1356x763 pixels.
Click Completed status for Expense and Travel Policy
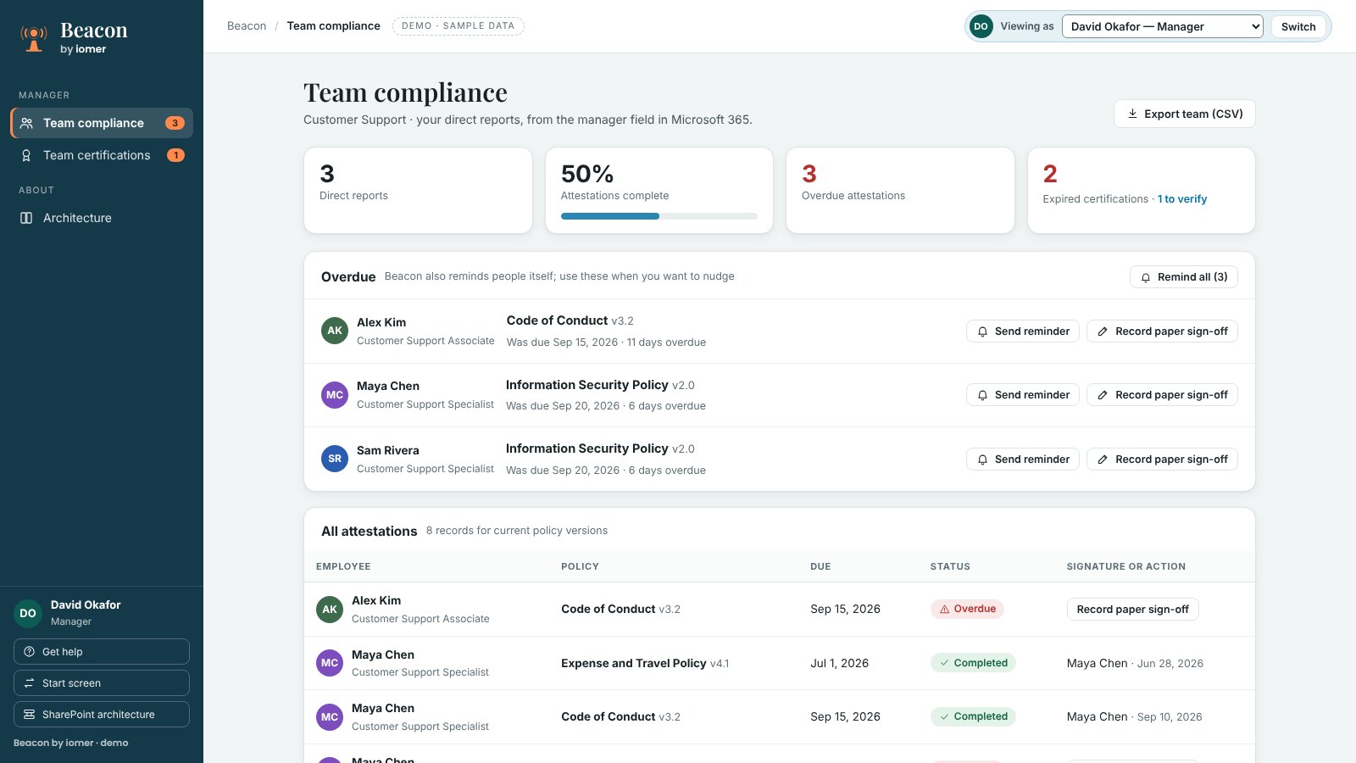[x=973, y=663]
